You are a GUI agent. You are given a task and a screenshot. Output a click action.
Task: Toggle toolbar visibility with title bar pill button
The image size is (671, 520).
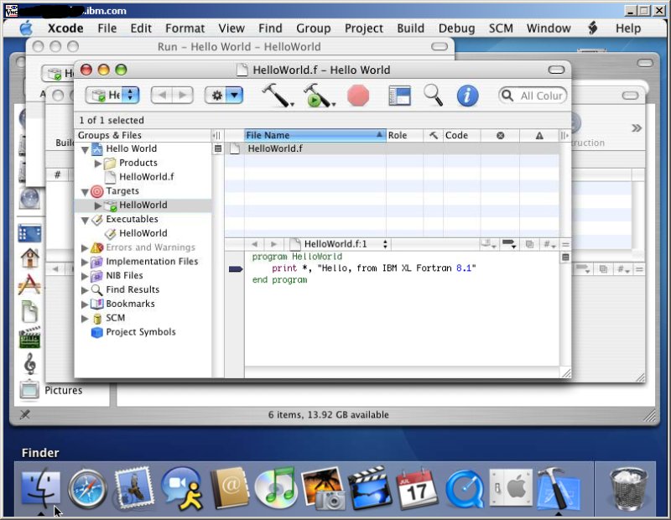[x=555, y=70]
